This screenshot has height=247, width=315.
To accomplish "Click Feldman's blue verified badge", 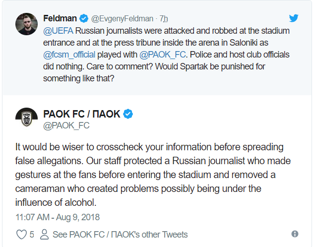I will (x=83, y=19).
